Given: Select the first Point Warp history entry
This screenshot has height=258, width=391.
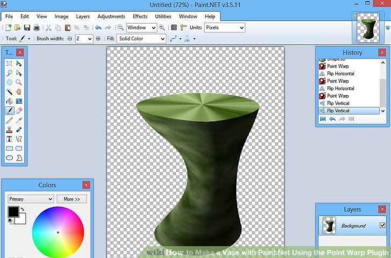Looking at the screenshot, I should (337, 66).
